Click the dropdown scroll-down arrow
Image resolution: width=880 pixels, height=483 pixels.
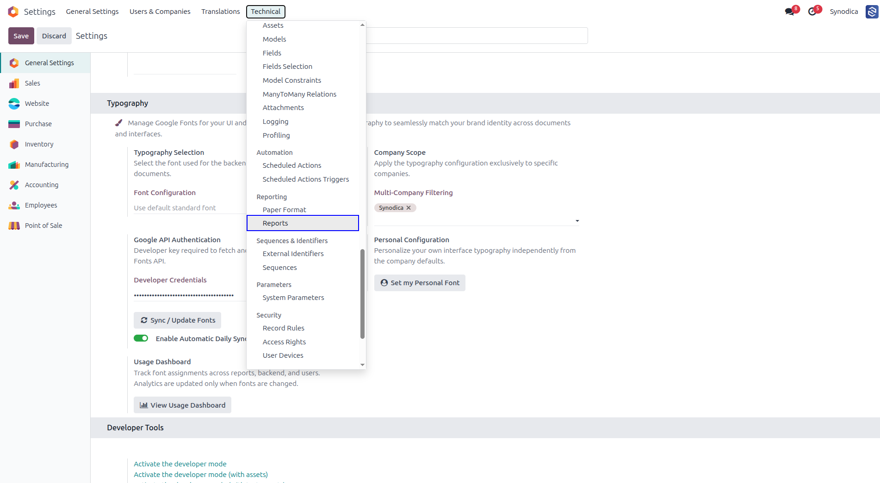362,365
